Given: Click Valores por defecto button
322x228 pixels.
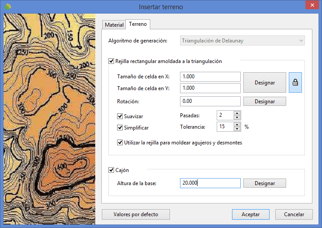Looking at the screenshot, I should (x=136, y=214).
